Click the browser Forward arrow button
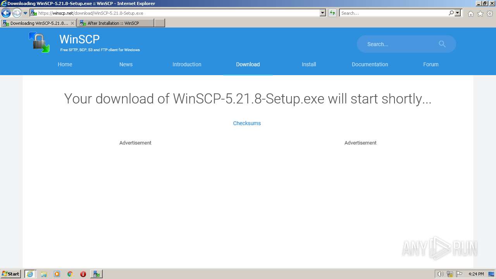 pyautogui.click(x=16, y=13)
